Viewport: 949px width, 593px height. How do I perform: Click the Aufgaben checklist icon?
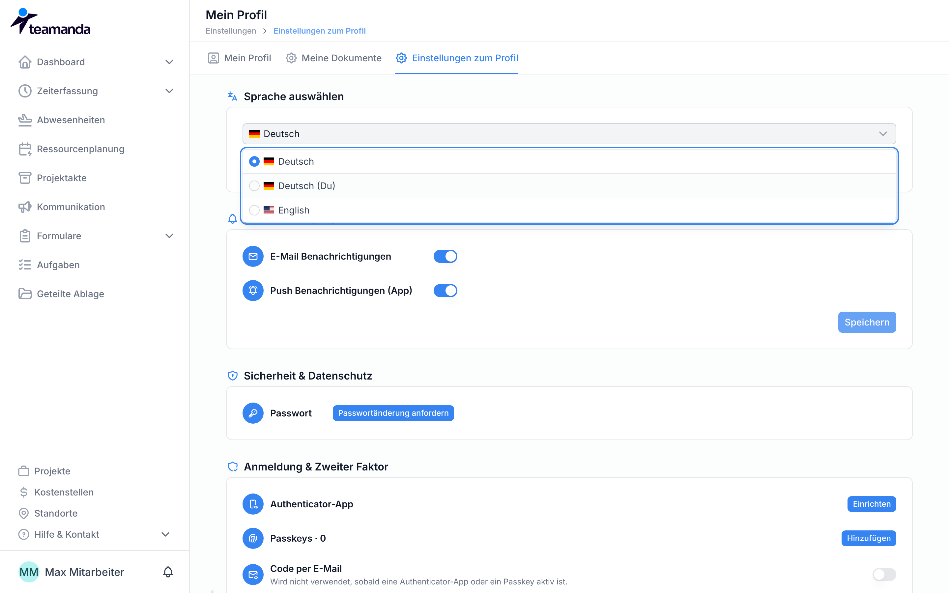25,265
